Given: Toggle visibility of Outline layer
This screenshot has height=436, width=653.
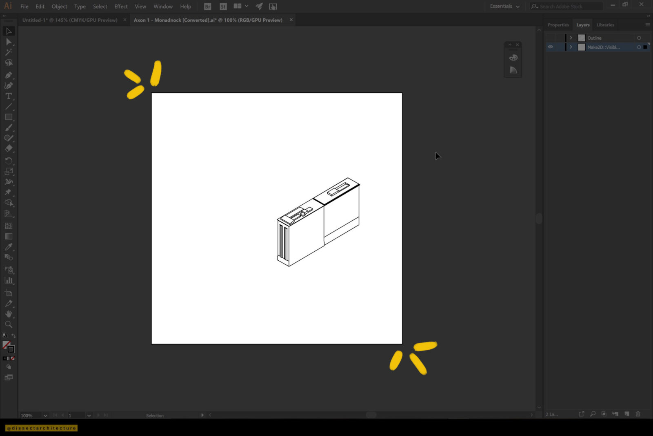Looking at the screenshot, I should (551, 38).
